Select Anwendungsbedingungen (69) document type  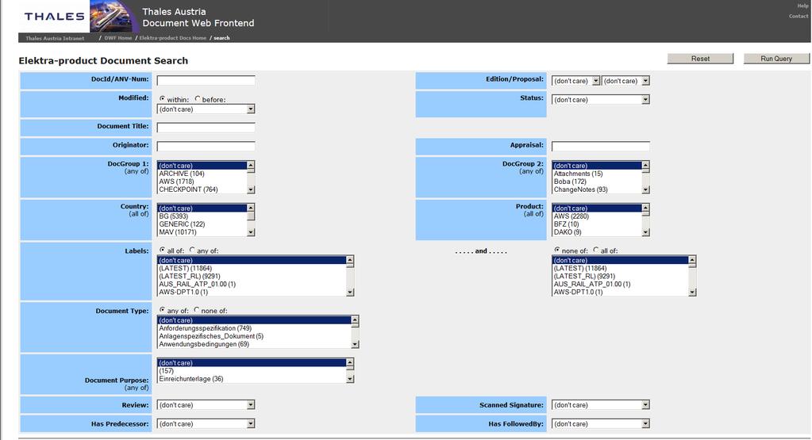(254, 344)
